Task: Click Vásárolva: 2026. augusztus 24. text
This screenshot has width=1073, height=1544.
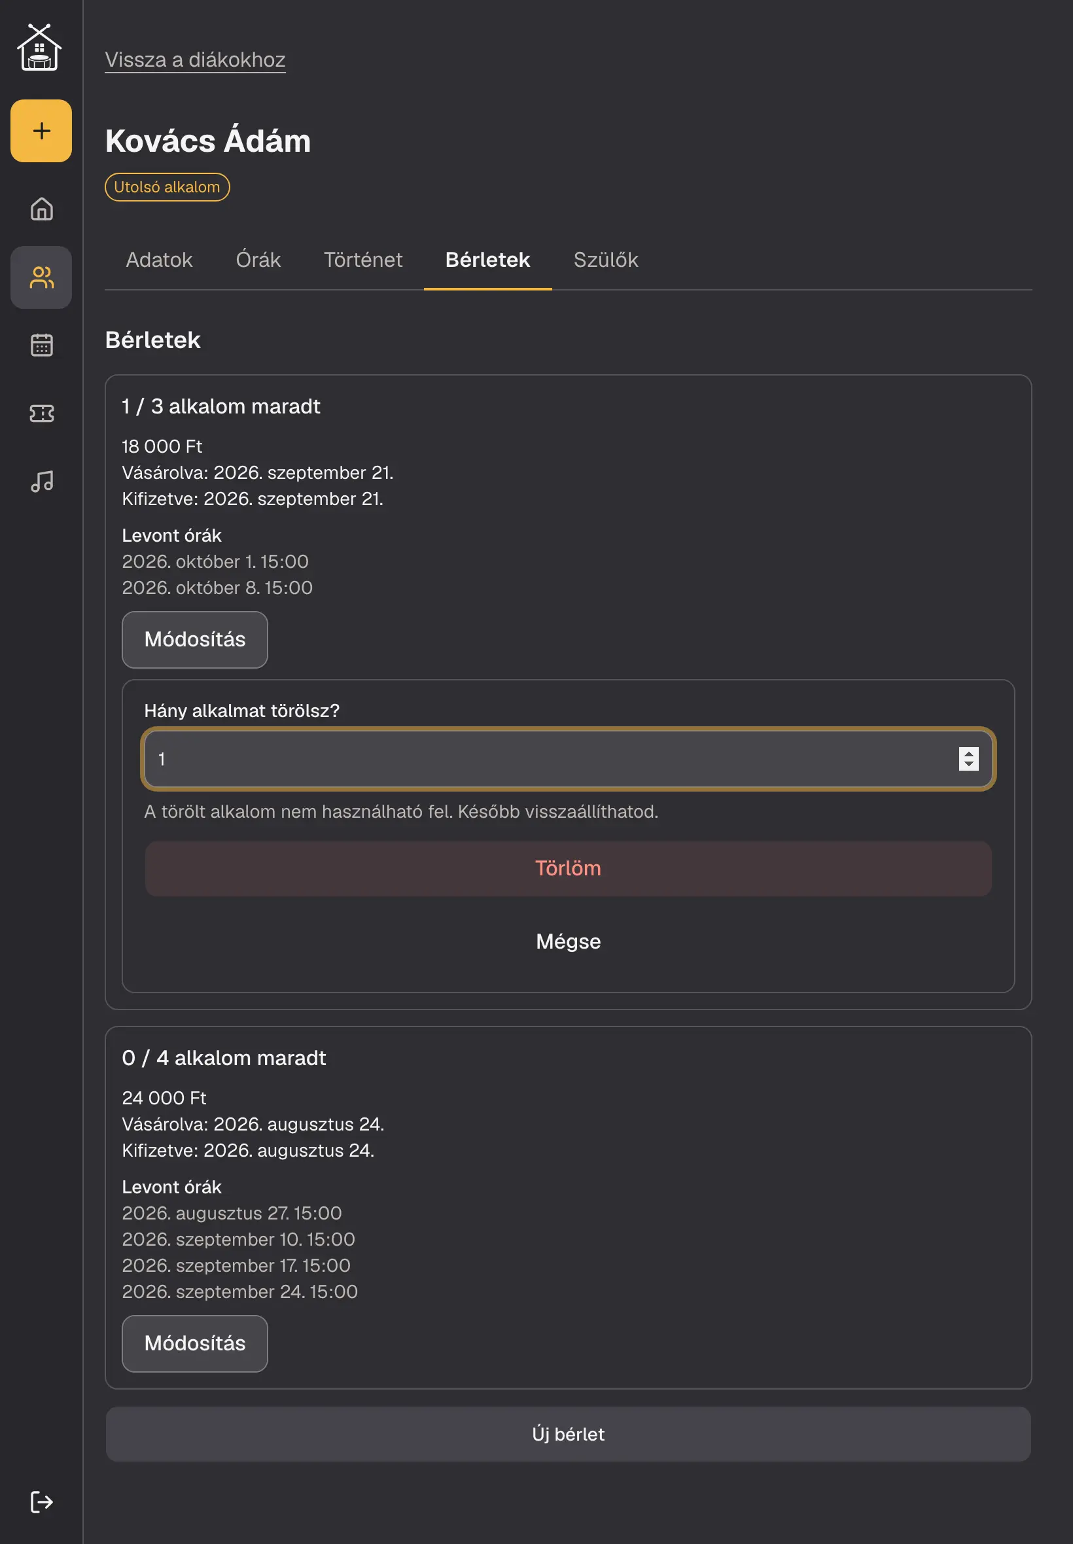Action: click(x=253, y=1124)
